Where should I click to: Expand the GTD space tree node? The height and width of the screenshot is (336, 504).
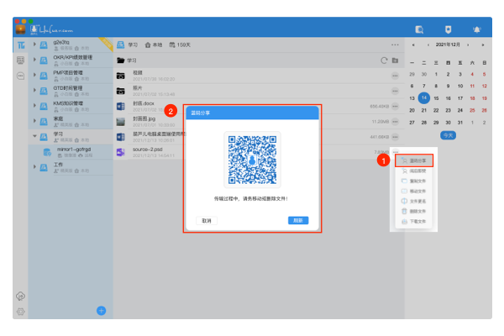click(x=34, y=90)
